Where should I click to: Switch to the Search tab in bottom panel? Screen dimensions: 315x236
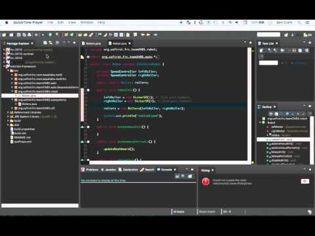148,170
